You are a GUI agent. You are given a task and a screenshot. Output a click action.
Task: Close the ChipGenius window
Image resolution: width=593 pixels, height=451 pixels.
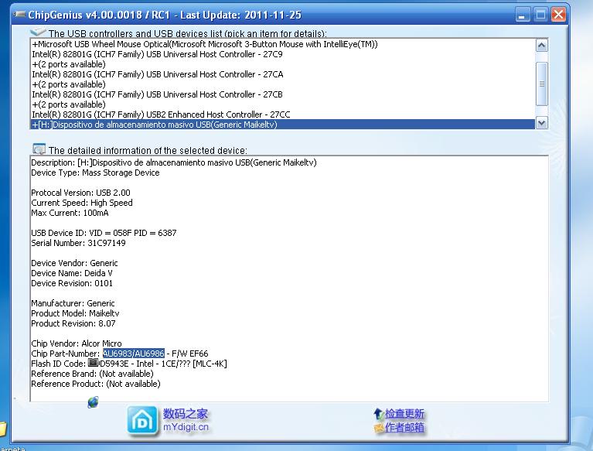point(558,15)
